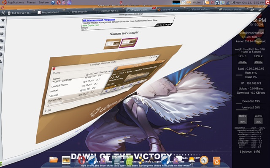Click the orange clock icon in dock

pos(204,160)
